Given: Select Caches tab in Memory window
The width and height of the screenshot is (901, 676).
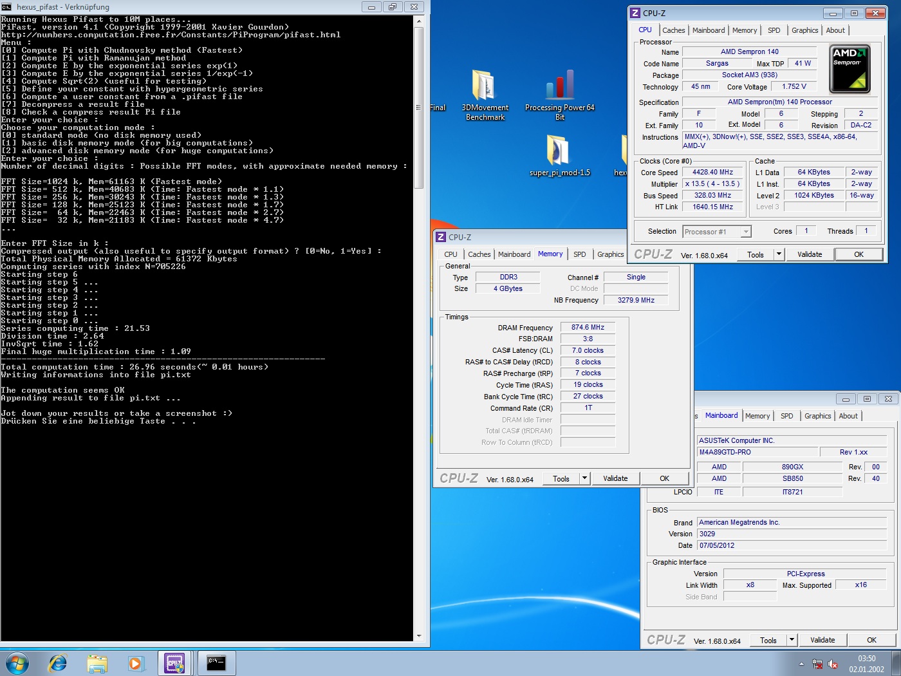Looking at the screenshot, I should [x=479, y=254].
